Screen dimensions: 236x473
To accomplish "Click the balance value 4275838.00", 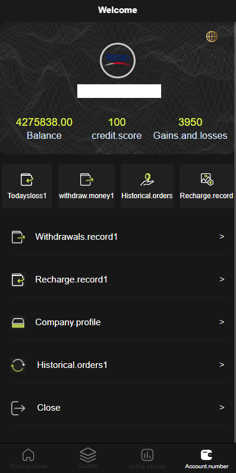I will point(44,122).
